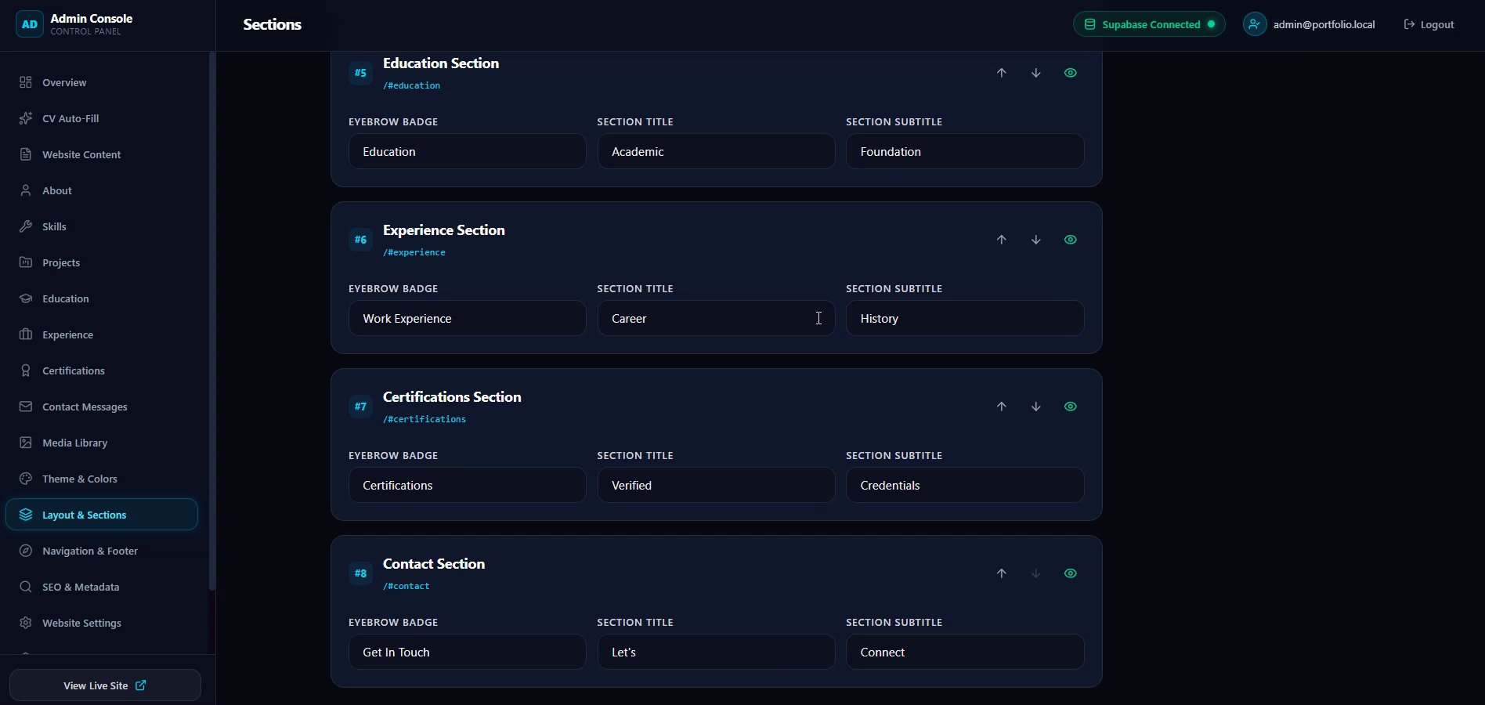
Task: Select Theme & Colors menu item
Action: tap(102, 479)
